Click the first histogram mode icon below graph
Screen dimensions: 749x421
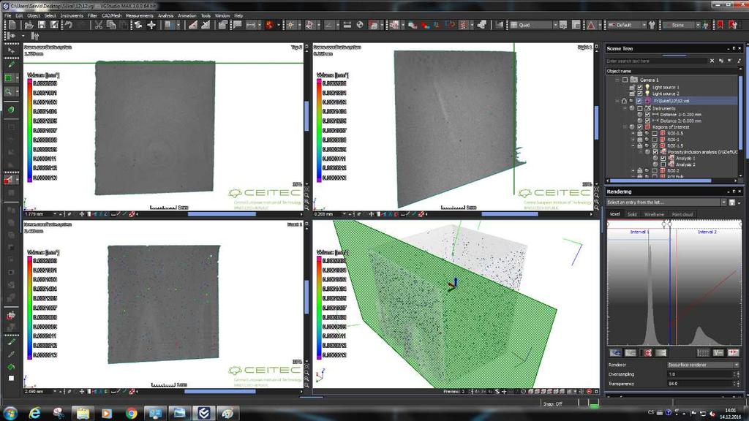coord(615,353)
